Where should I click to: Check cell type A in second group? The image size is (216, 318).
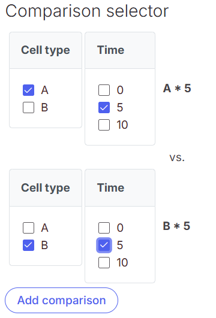click(x=28, y=228)
